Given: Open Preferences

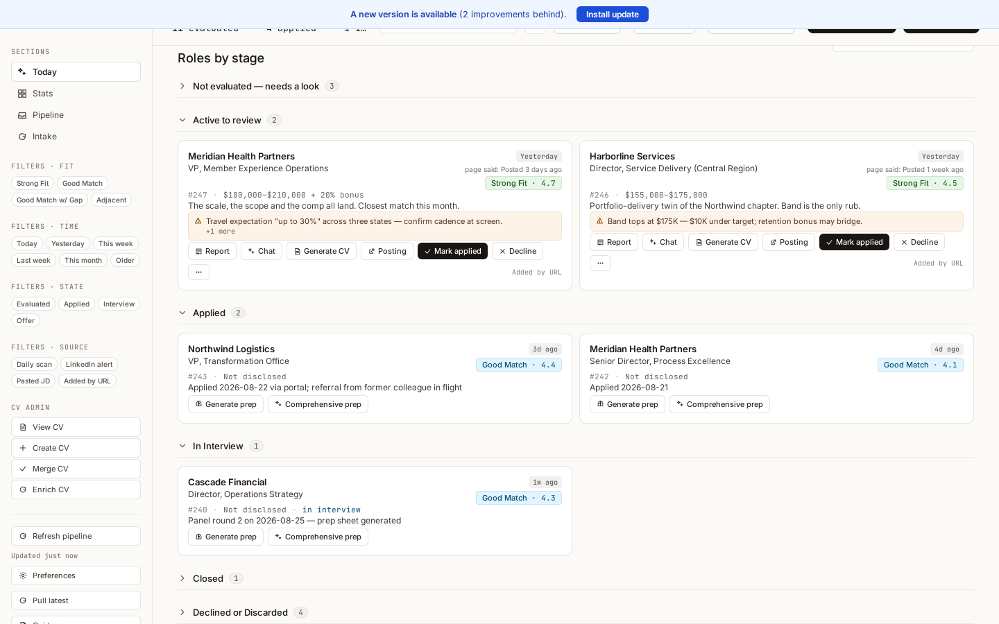Looking at the screenshot, I should [x=76, y=575].
